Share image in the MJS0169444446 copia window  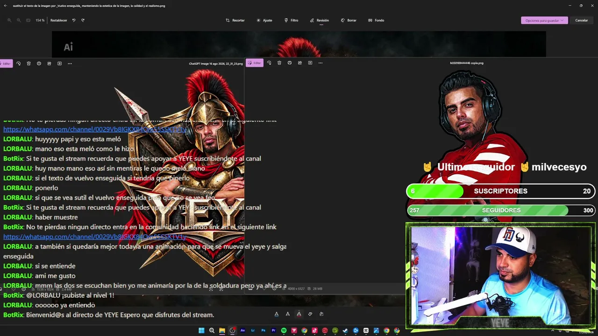(300, 63)
